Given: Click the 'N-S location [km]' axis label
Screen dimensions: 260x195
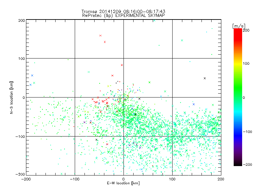Looking at the screenshot, I should (11, 97).
